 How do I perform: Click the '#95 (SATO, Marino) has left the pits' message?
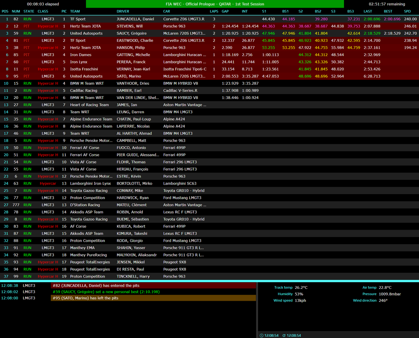pos(153,298)
